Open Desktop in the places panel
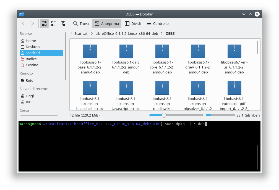The height and width of the screenshot is (190, 279). (x=41, y=47)
